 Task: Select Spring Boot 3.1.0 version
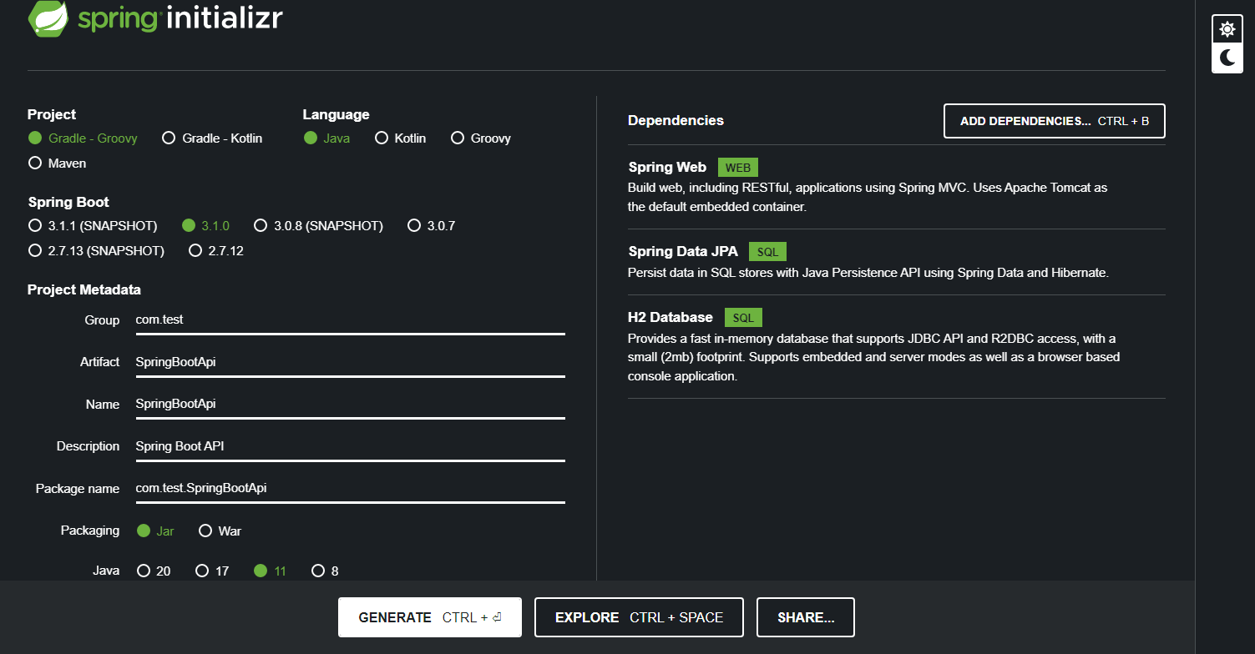pos(205,226)
